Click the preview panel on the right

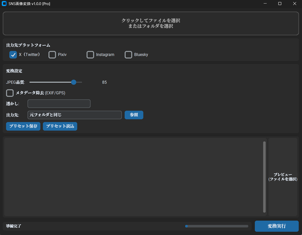coord(283,177)
